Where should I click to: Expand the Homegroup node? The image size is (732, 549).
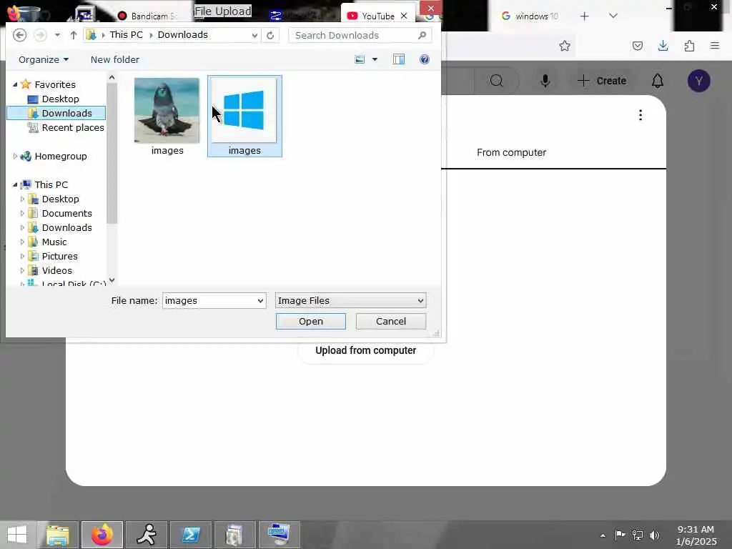coord(15,156)
